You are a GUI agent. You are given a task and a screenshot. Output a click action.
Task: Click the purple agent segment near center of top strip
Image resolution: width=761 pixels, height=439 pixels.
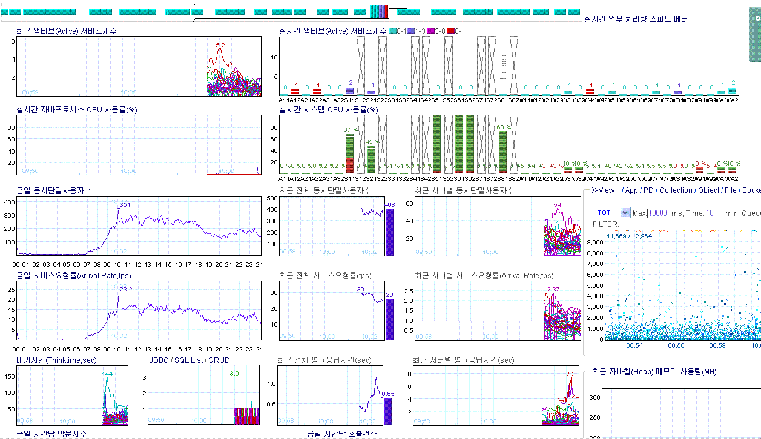(x=381, y=11)
